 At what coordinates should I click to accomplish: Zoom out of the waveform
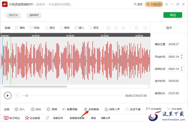pos(145,28)
